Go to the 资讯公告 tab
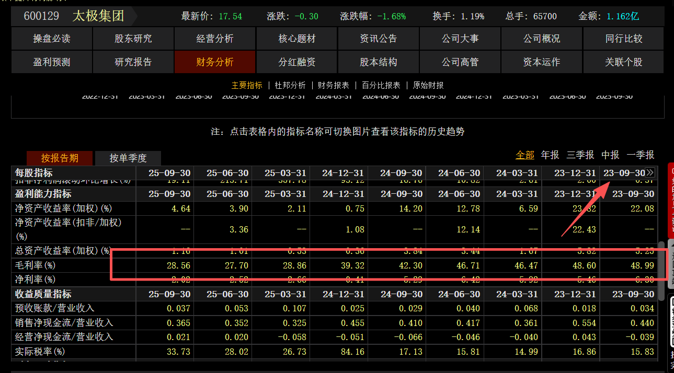The image size is (674, 373). tap(379, 39)
